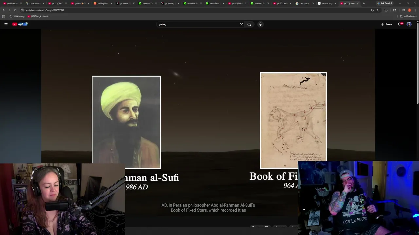Close the Chorus Ensemble tab

44,3
